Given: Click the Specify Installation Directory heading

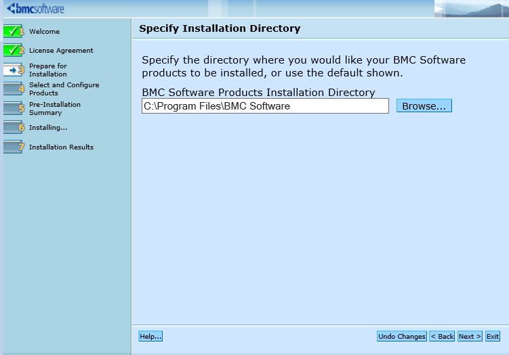Looking at the screenshot, I should pyautogui.click(x=220, y=28).
